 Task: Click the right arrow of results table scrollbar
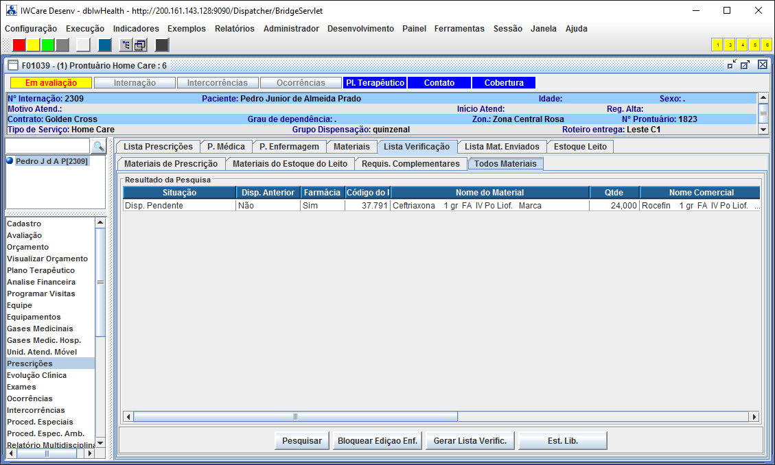[x=754, y=416]
